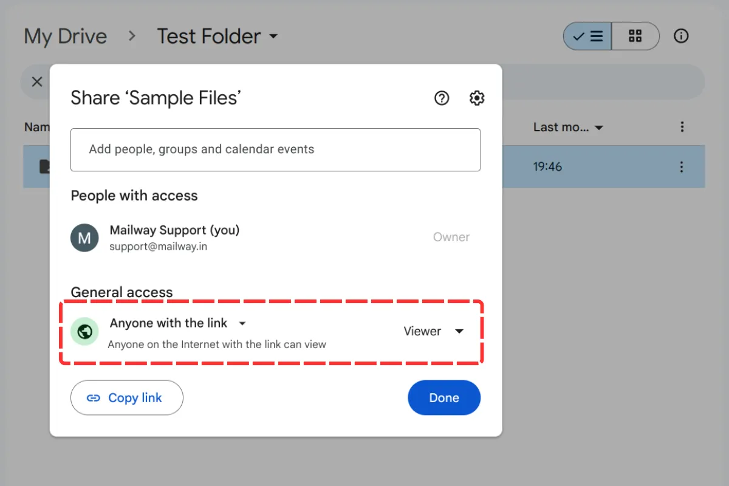Switch to grid view layout
Viewport: 729px width, 486px height.
coord(635,36)
